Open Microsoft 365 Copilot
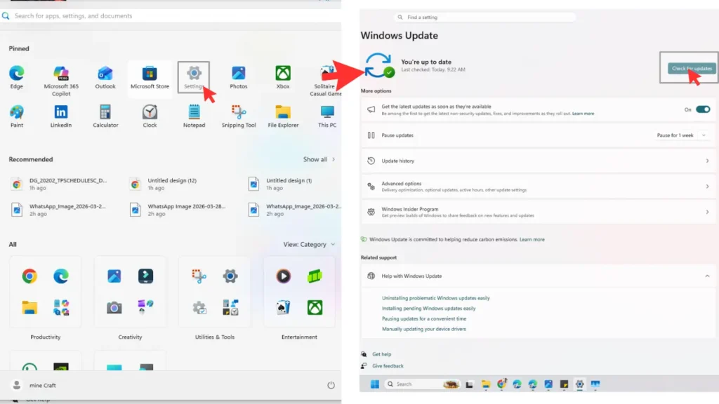The image size is (719, 404). coord(61,74)
